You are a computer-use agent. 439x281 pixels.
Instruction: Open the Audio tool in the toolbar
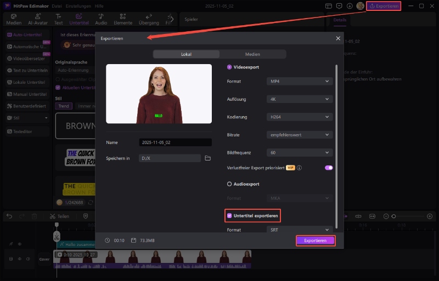tap(101, 20)
